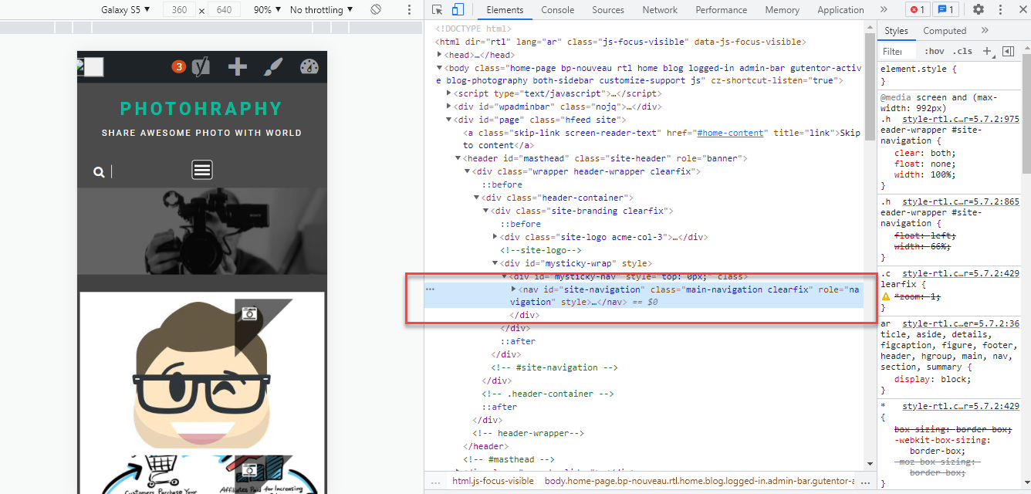Open the DevTools kebab menu
This screenshot has height=494, width=1031.
pos(1001,10)
